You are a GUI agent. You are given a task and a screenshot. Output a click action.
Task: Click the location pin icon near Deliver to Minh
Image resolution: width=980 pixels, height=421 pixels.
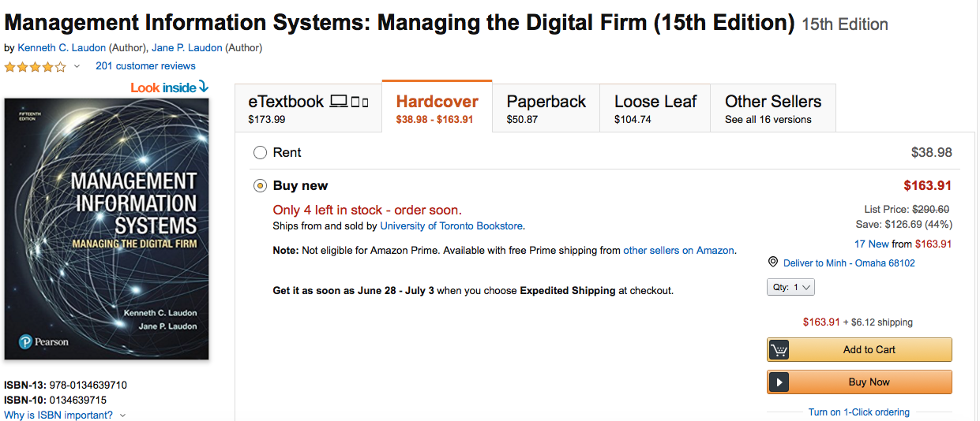coord(773,263)
